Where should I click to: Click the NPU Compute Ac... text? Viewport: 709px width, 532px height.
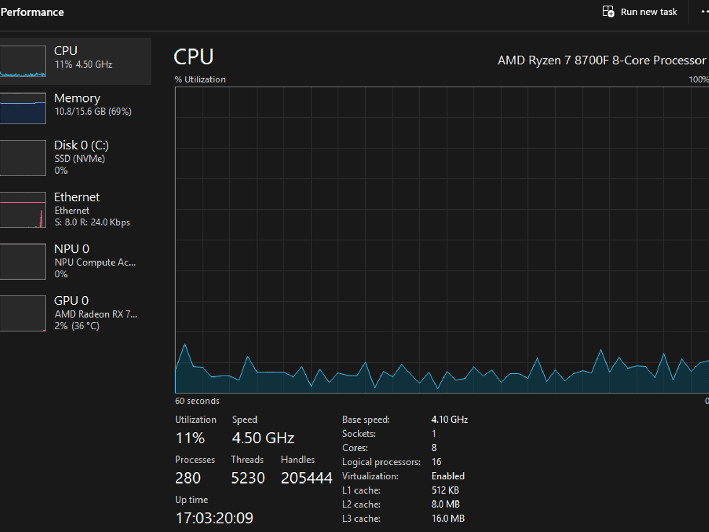(95, 263)
